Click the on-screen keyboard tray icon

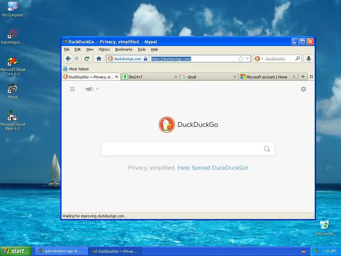[304, 251]
